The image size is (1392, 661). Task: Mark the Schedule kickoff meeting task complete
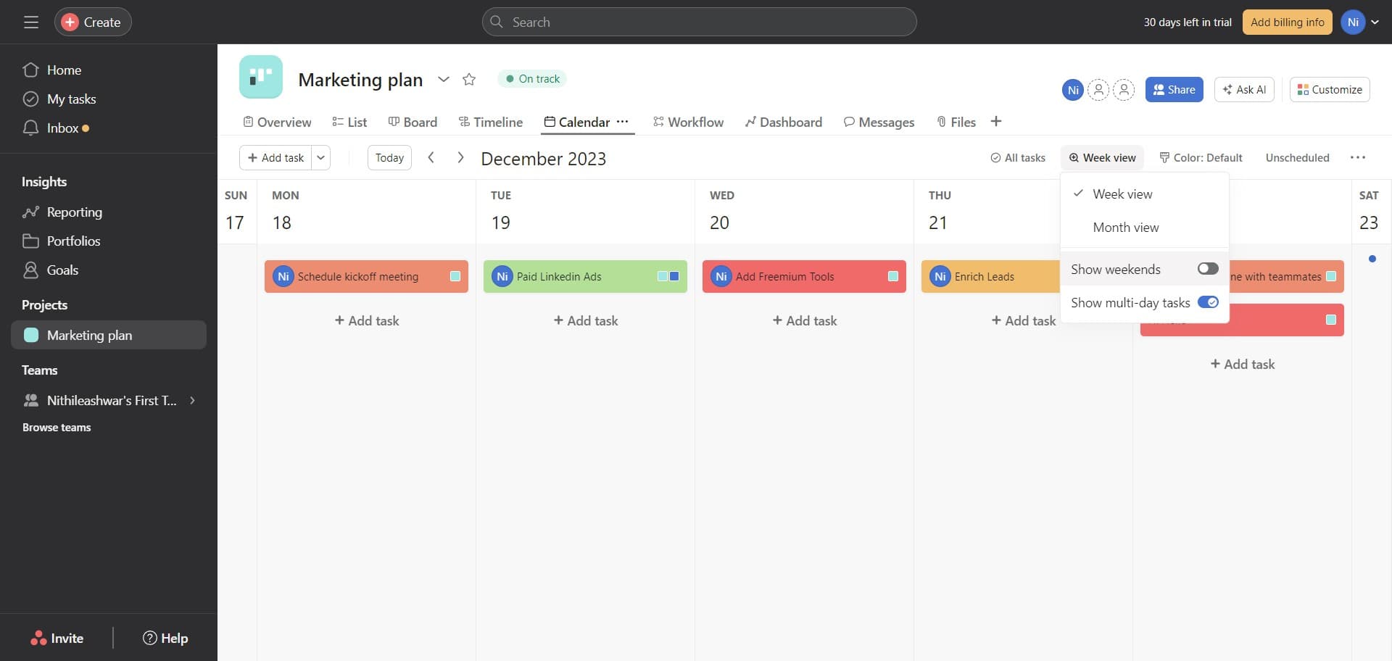click(x=455, y=276)
